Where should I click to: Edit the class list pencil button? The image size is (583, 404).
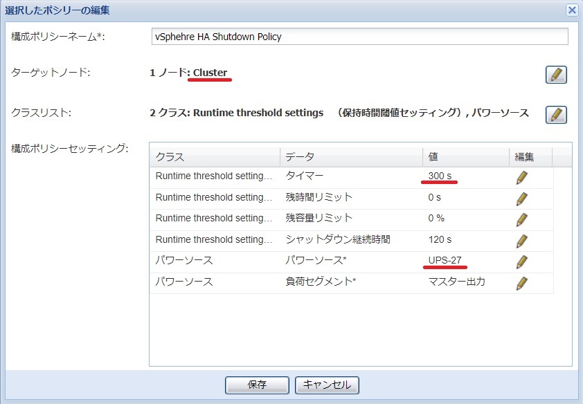tap(556, 114)
